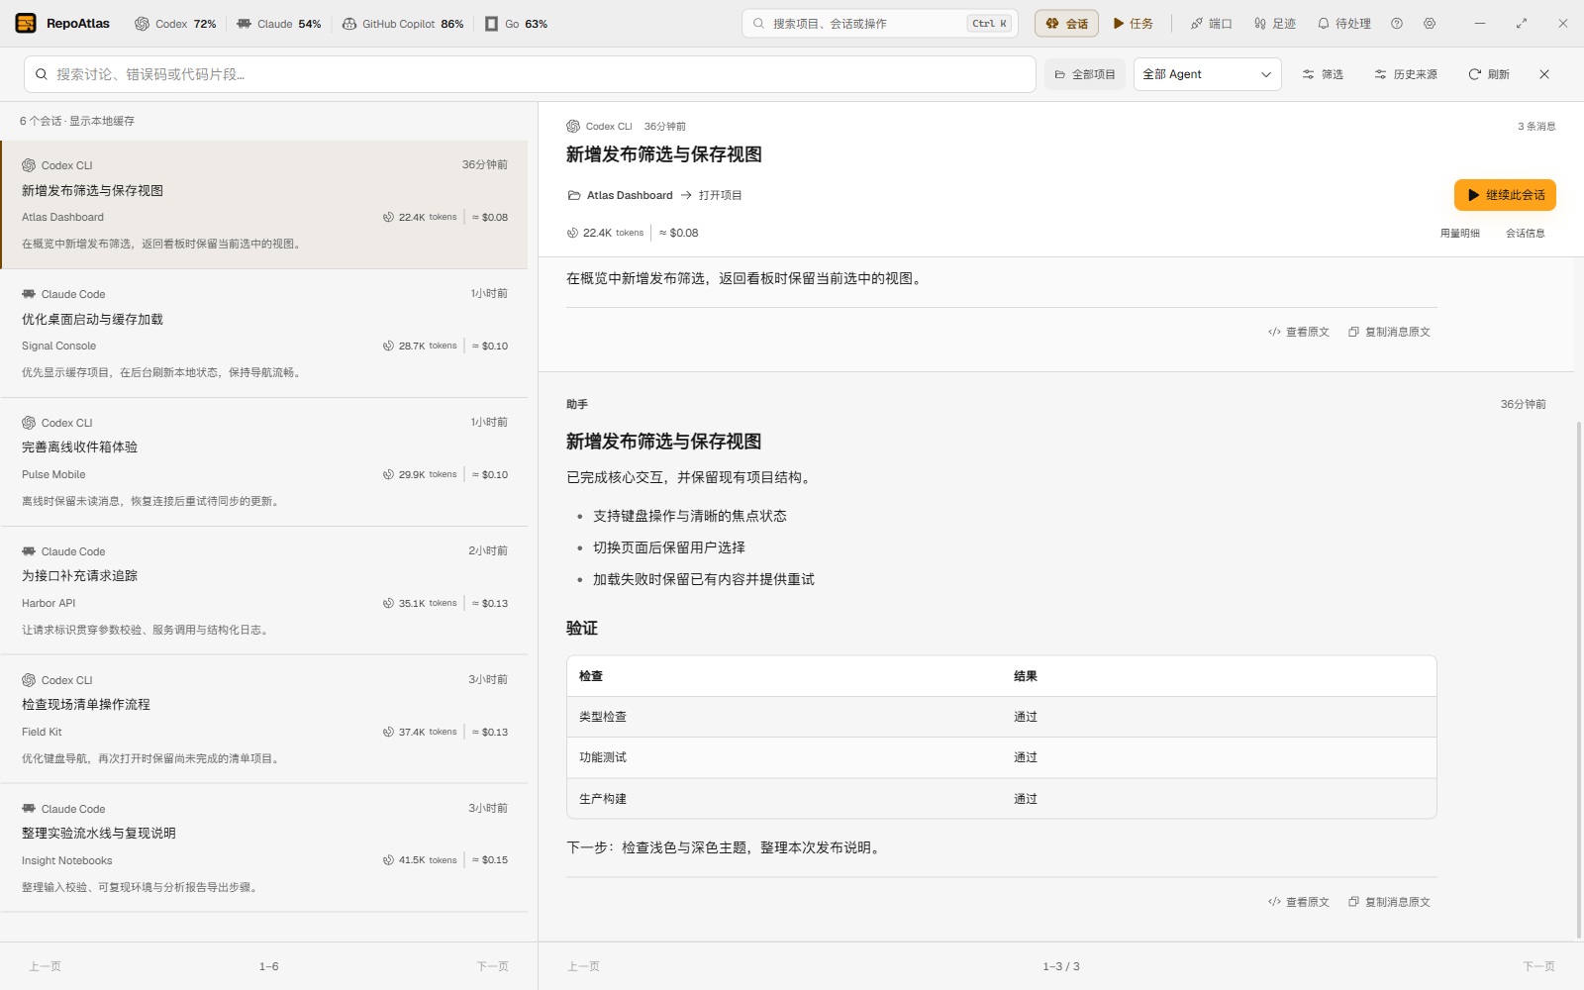Open GitHub Copilot 86% usage indicator

pos(403,24)
